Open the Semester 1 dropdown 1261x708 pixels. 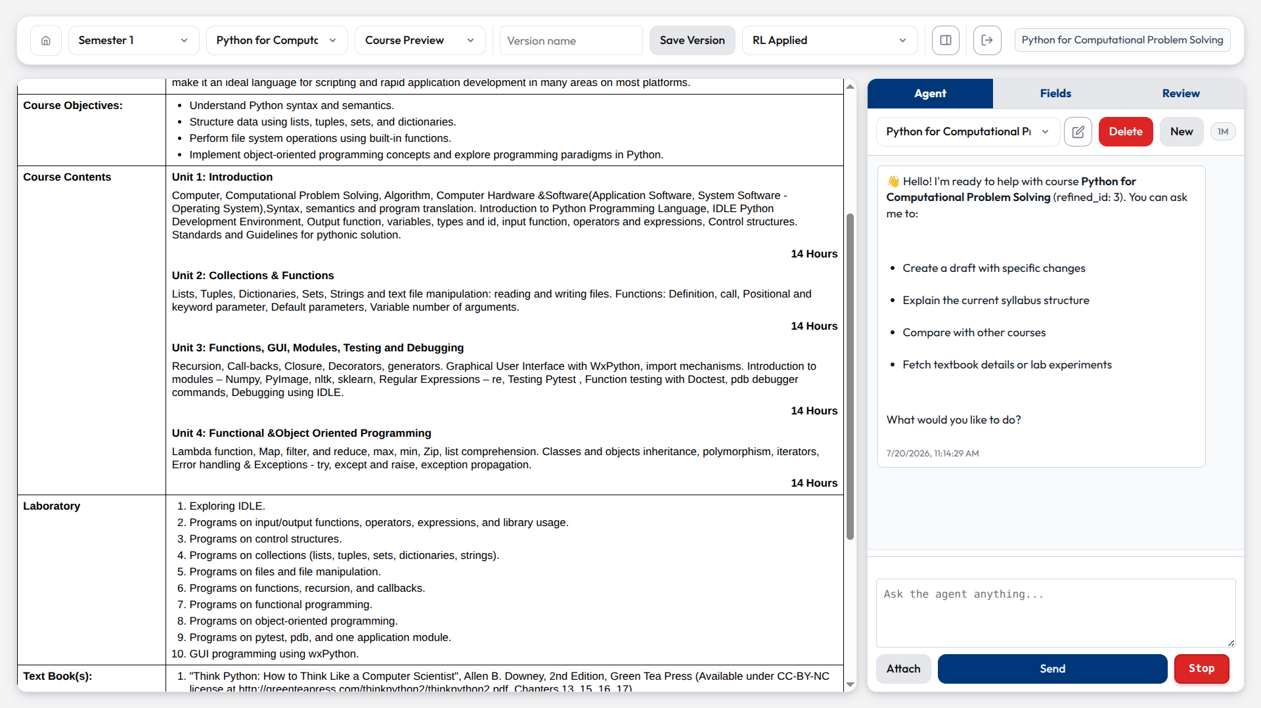point(133,41)
